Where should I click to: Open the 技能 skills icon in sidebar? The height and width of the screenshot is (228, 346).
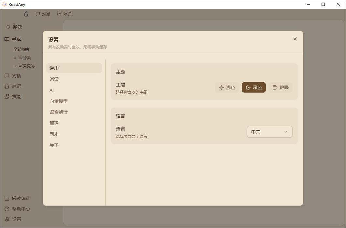pos(7,96)
